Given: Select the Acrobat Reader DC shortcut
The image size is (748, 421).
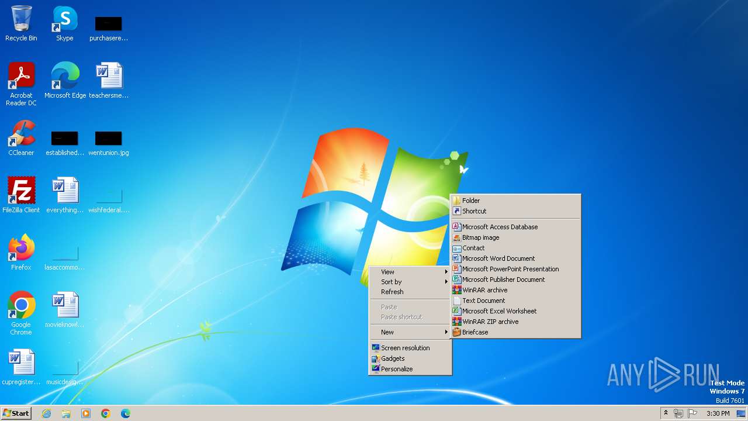Looking at the screenshot, I should pyautogui.click(x=21, y=84).
